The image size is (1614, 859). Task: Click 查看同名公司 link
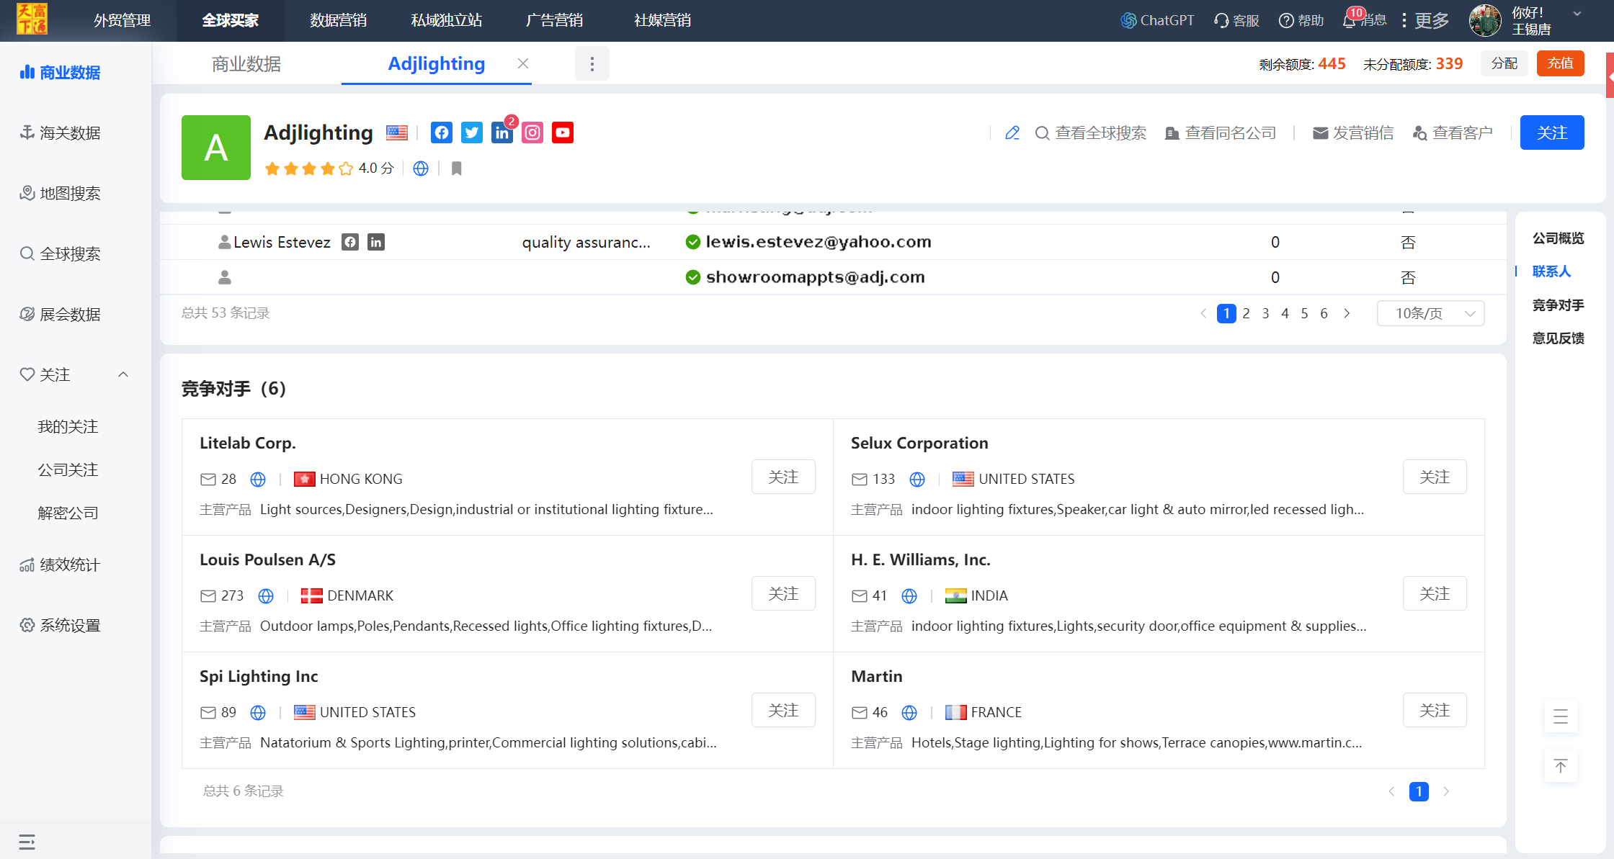pos(1221,133)
